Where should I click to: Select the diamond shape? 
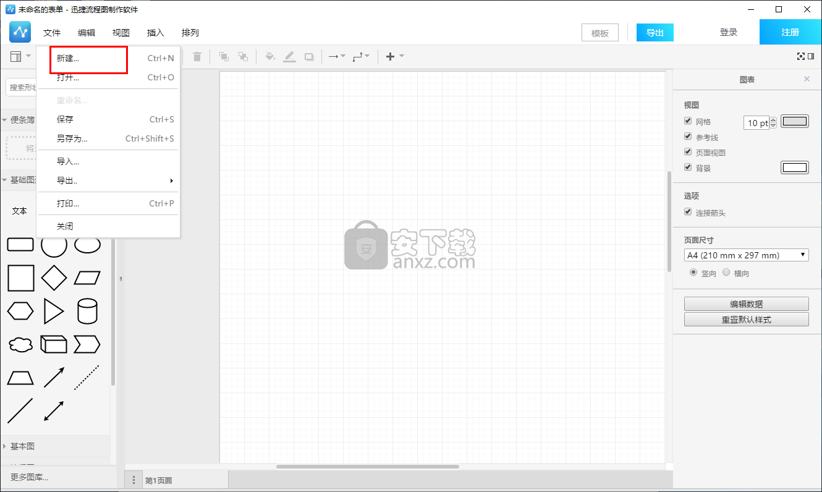[54, 278]
